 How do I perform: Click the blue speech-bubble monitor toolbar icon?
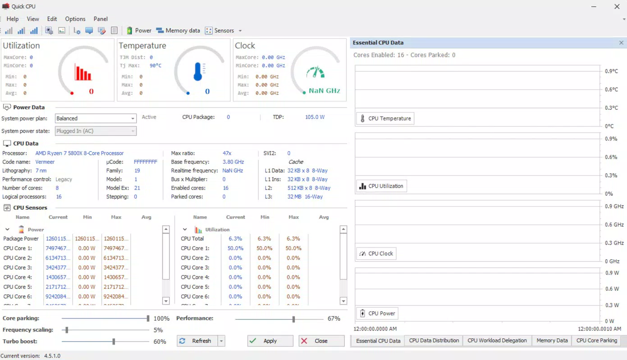[89, 31]
